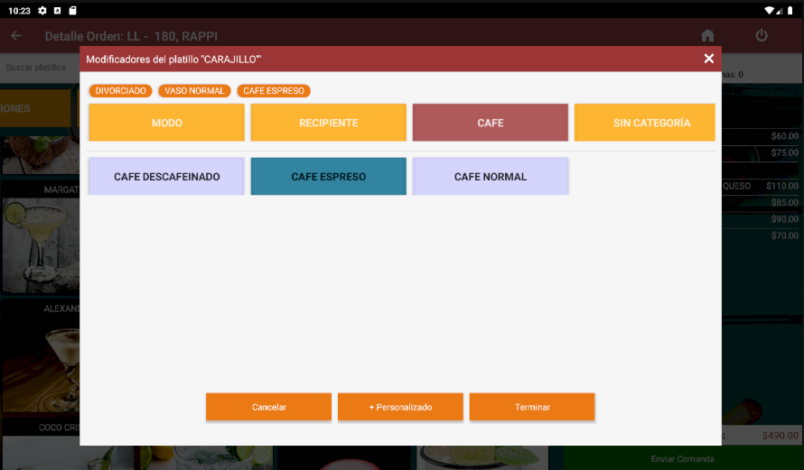The image size is (804, 470).
Task: Open the SIN CATEGORÍA modifier category
Action: click(645, 123)
